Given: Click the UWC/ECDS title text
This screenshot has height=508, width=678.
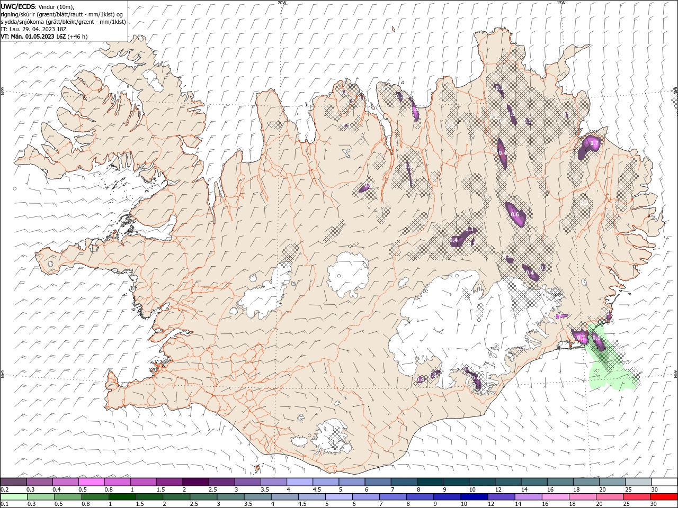Looking at the screenshot, I should tap(18, 6).
